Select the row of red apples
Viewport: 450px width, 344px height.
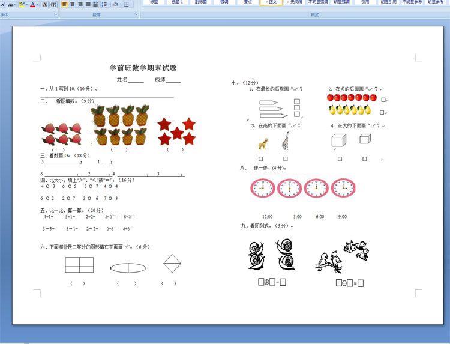(x=352, y=98)
